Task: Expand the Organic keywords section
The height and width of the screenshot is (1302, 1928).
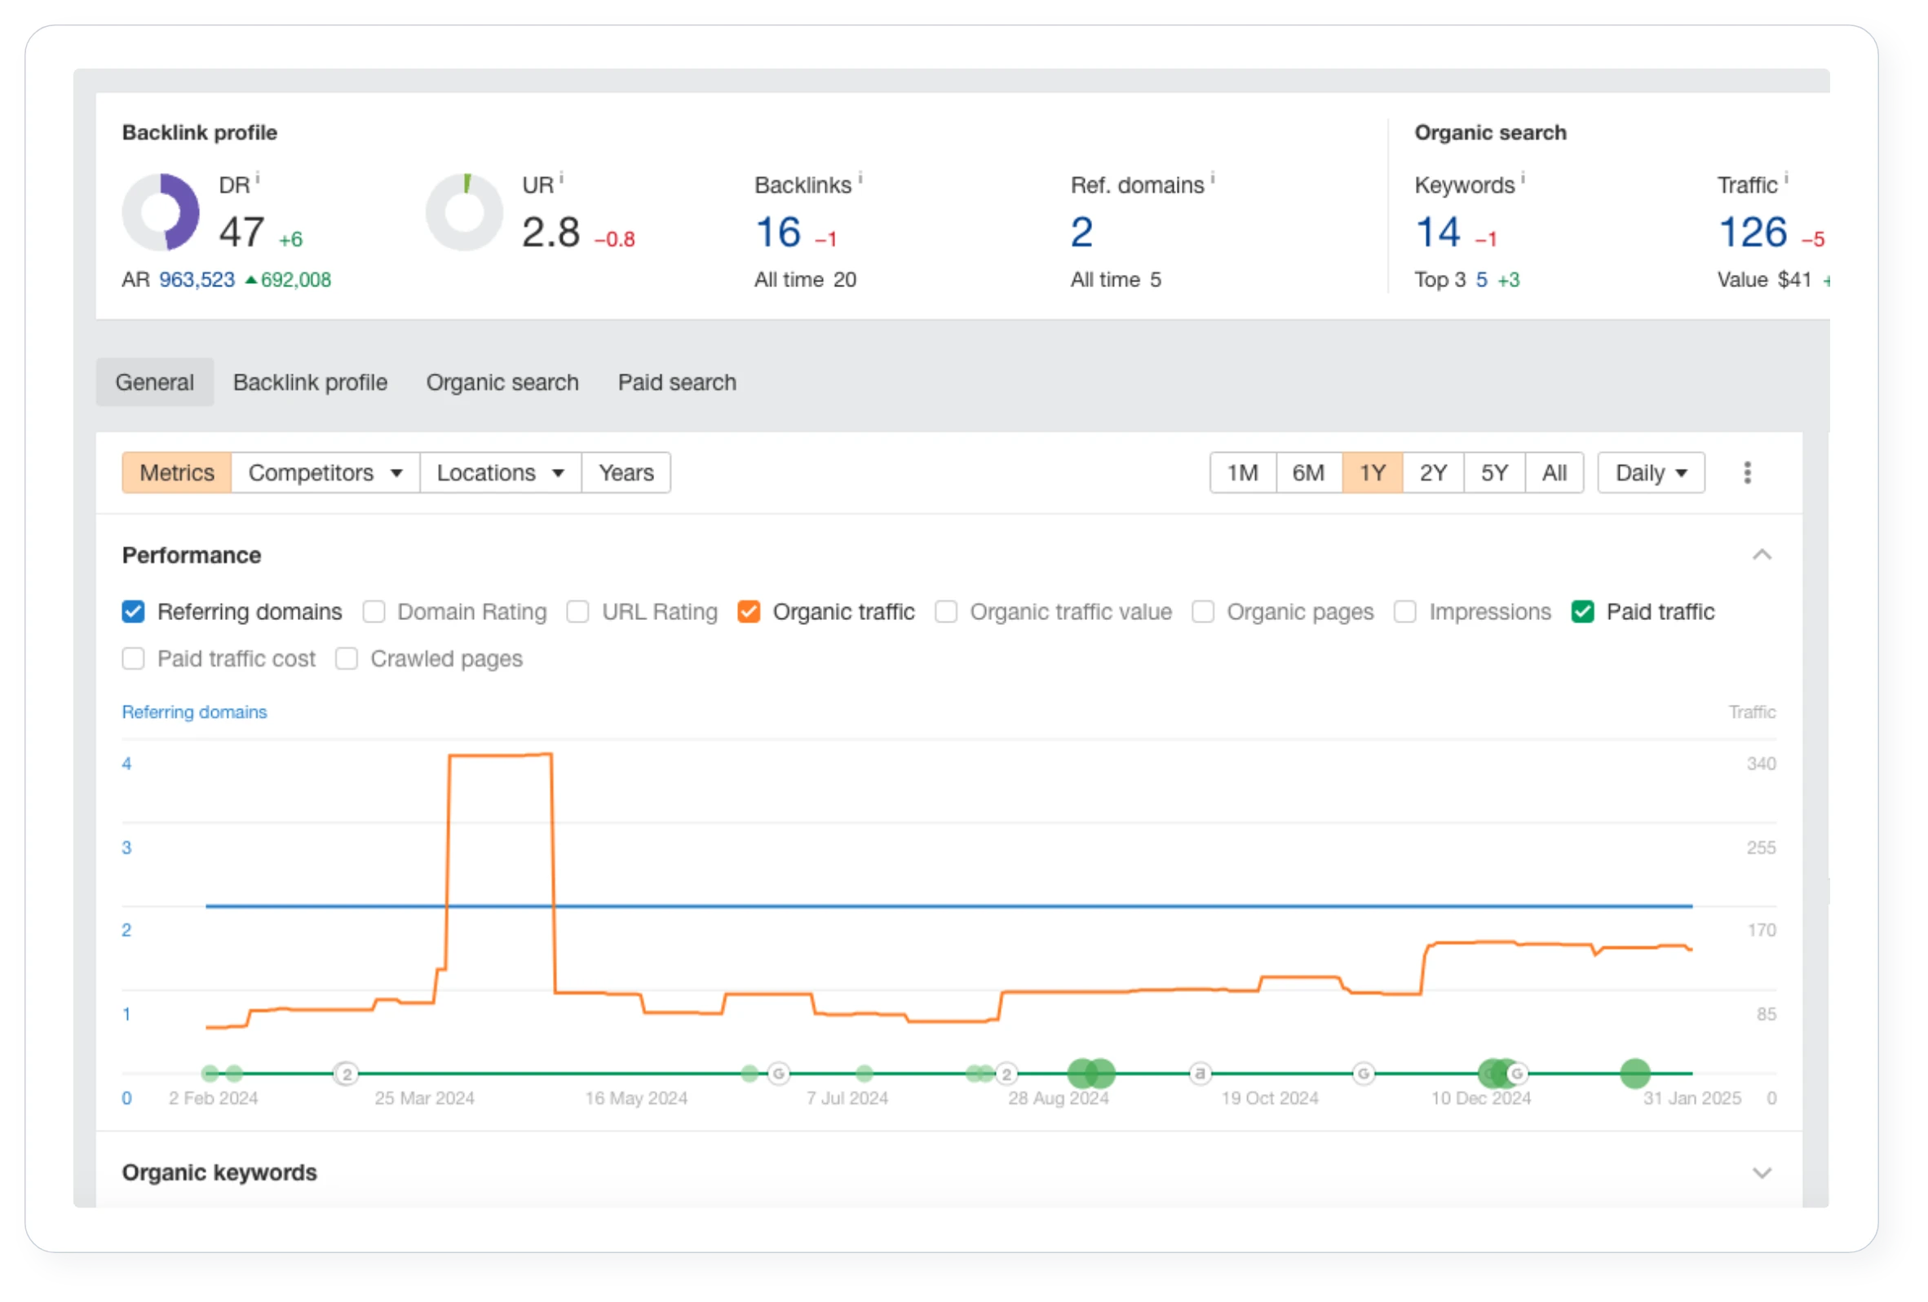Action: [1762, 1172]
